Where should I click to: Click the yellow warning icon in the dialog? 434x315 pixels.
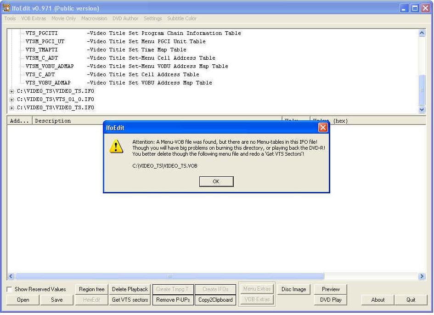click(x=116, y=146)
